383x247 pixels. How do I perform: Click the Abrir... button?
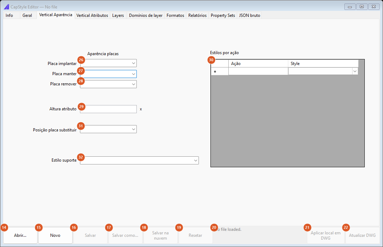(x=20, y=235)
